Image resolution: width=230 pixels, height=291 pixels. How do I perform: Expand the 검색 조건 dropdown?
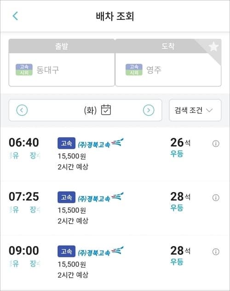195,110
